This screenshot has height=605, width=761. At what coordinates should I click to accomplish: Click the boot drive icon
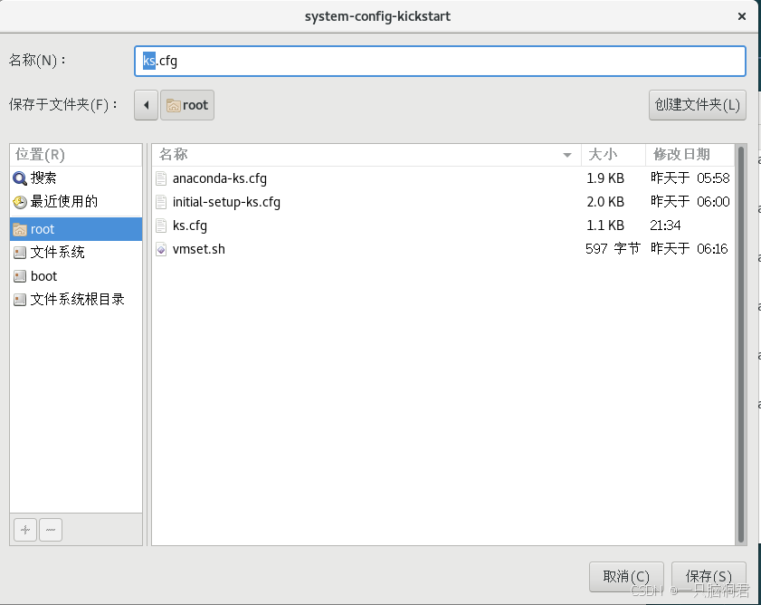point(20,276)
